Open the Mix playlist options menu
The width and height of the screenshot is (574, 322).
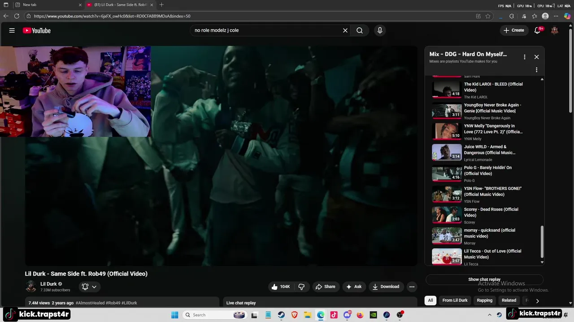[524, 57]
